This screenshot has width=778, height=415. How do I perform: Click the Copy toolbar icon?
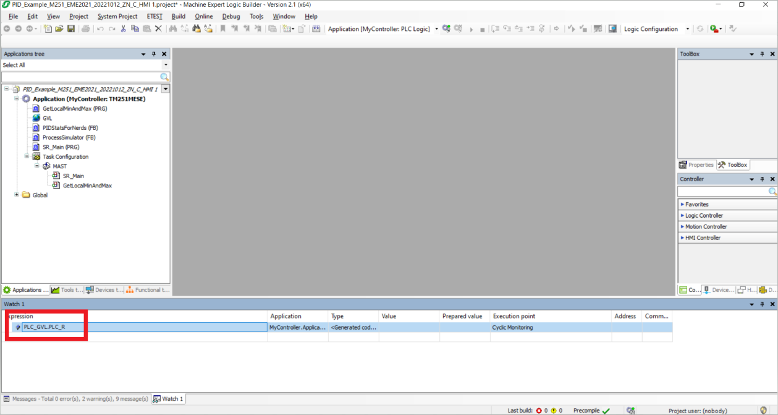click(135, 29)
